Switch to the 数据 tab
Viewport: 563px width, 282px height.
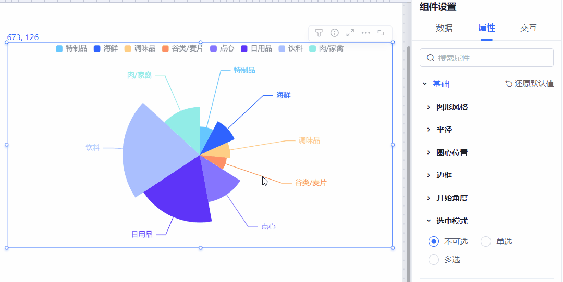[x=444, y=28]
